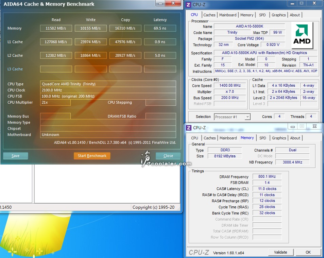Viewport: 324px width, 258px height.
Task: Click the NB Frequency value 3000.4 MHz
Action: click(293, 162)
